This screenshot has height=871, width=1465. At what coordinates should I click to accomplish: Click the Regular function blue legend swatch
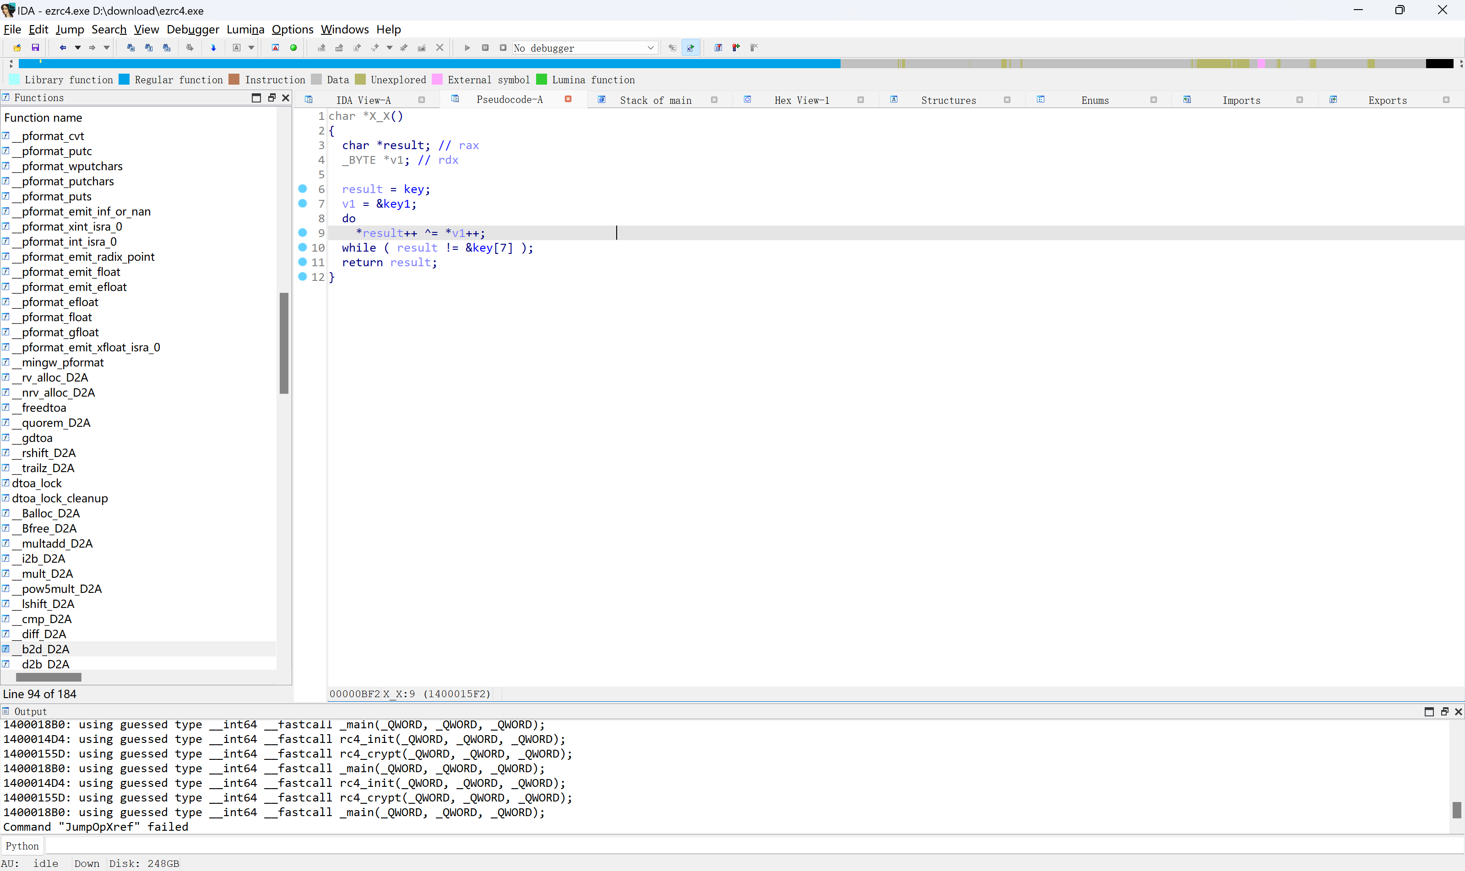click(124, 79)
